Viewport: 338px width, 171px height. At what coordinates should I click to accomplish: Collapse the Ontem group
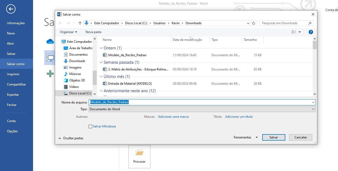(101, 48)
